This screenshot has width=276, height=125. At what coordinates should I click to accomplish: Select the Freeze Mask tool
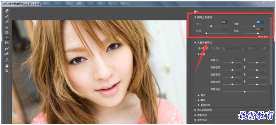pyautogui.click(x=7, y=49)
